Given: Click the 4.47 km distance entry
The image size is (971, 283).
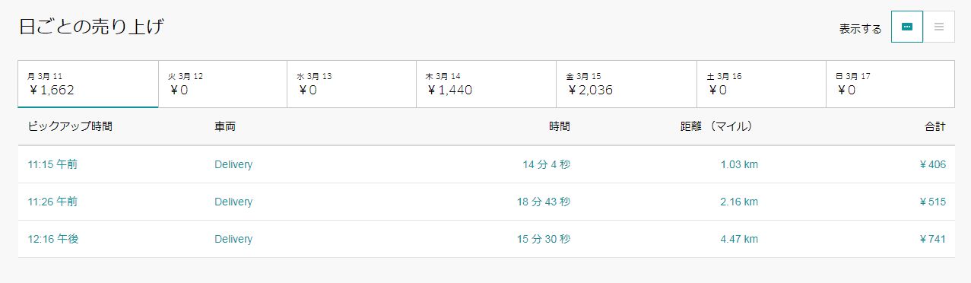Looking at the screenshot, I should 739,239.
